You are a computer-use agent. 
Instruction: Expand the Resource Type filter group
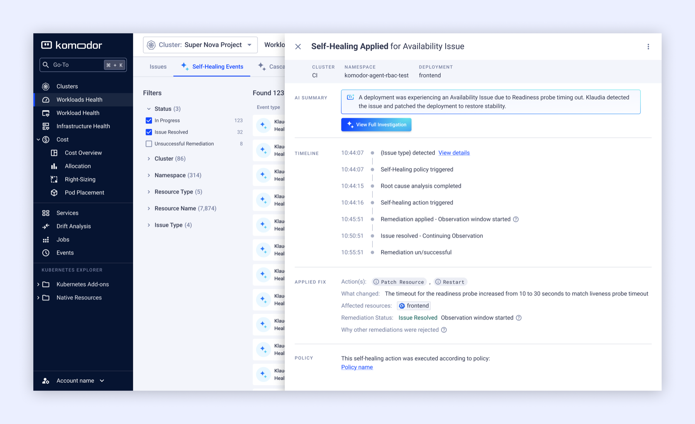click(x=149, y=192)
